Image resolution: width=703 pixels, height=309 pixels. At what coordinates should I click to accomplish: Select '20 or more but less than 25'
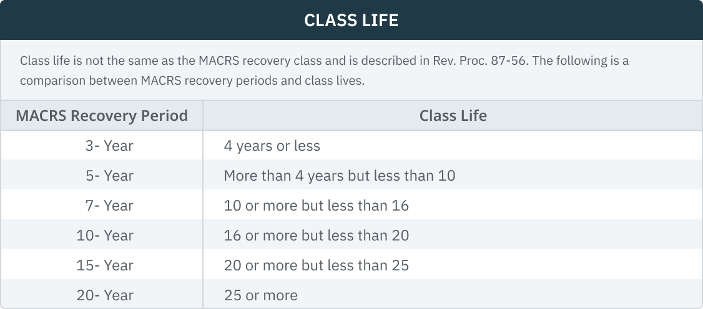click(x=316, y=265)
